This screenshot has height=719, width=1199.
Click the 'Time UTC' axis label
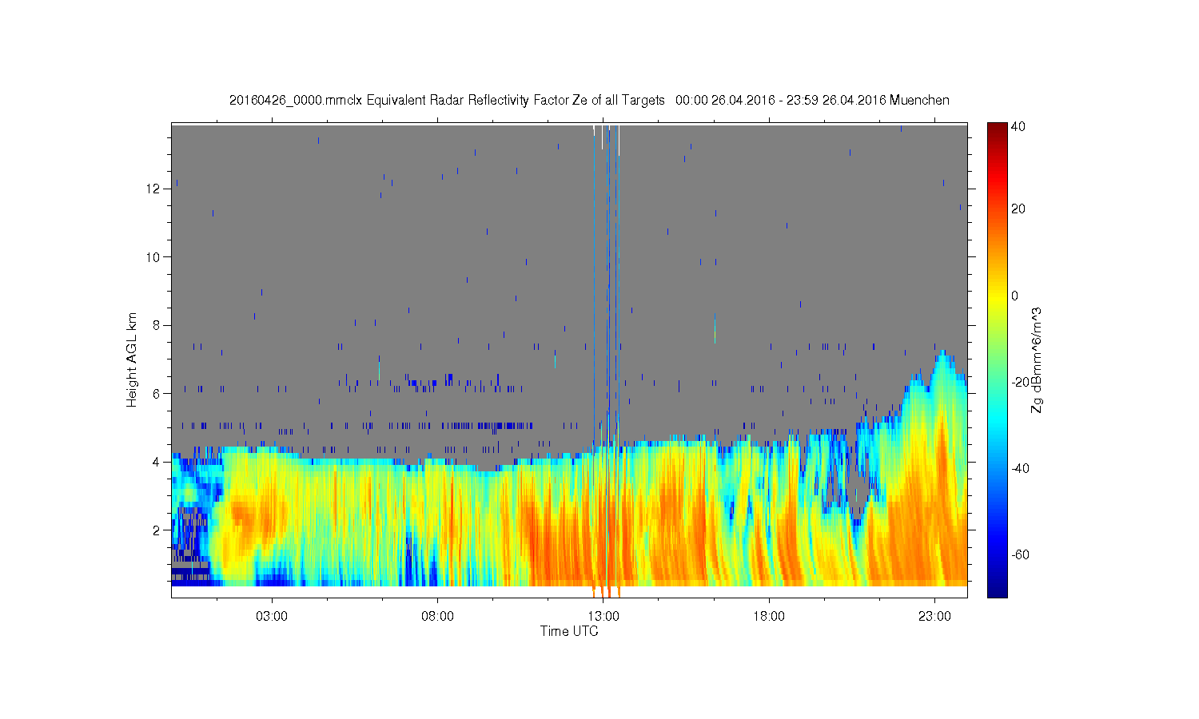click(x=569, y=631)
